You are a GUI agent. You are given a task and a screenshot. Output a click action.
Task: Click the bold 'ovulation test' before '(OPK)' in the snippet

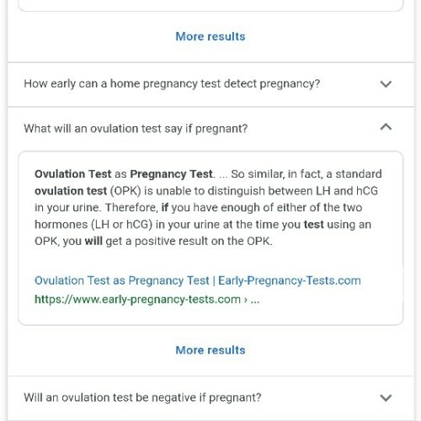pos(71,191)
